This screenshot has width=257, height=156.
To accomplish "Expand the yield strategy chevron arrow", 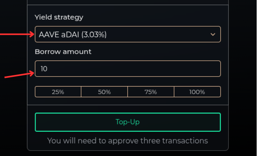I will pos(213,34).
